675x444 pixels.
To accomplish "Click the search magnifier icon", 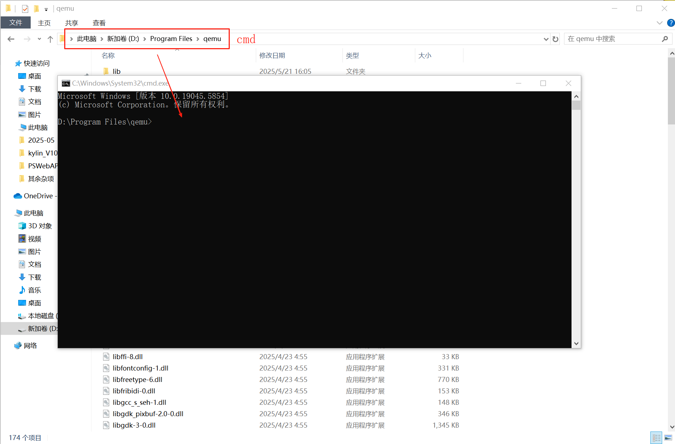I will 665,39.
